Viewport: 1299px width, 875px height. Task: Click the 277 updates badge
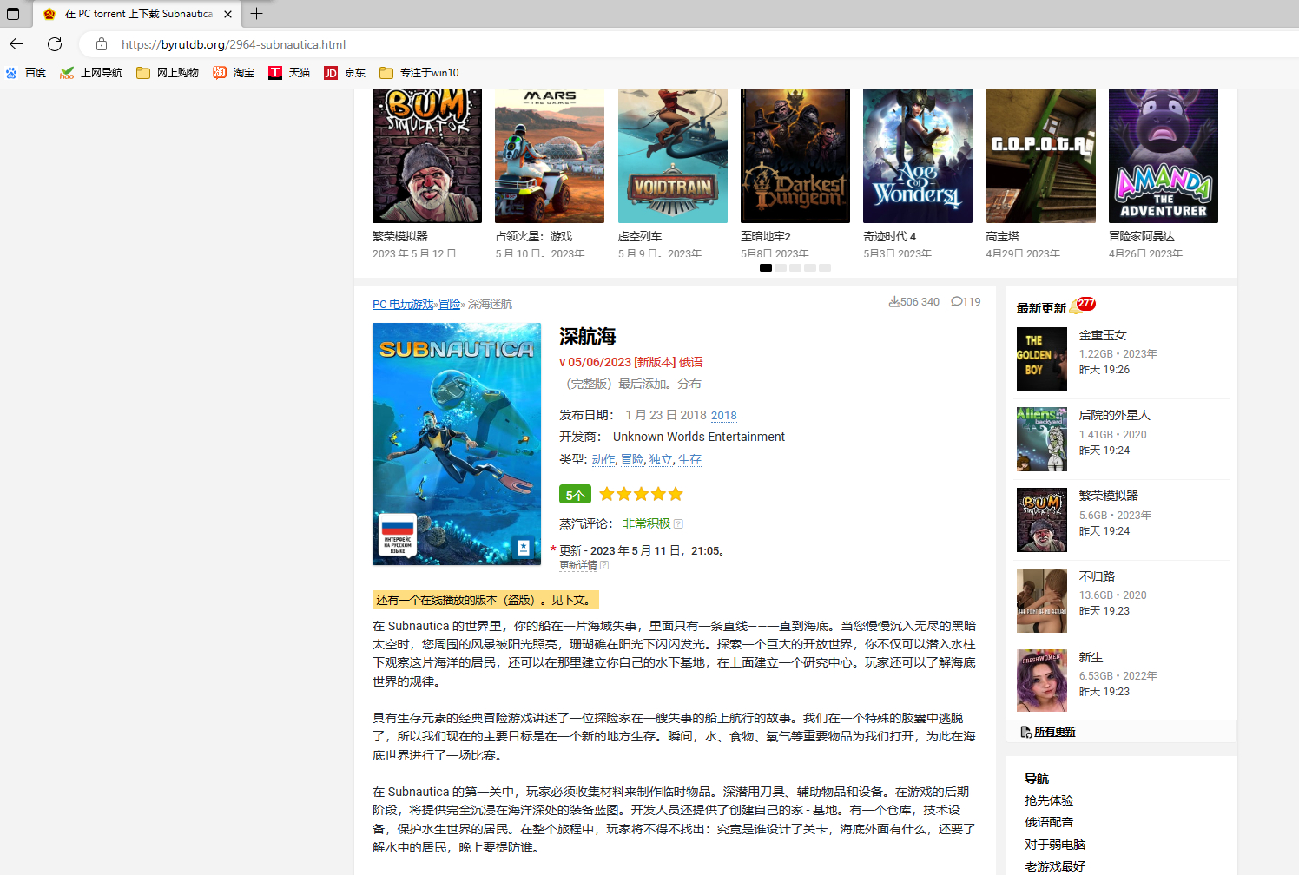1085,304
